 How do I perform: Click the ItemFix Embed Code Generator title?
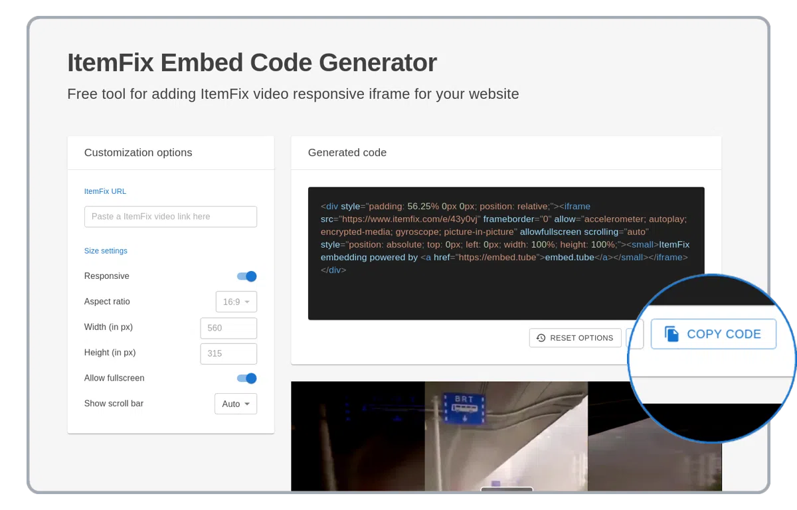pyautogui.click(x=252, y=63)
